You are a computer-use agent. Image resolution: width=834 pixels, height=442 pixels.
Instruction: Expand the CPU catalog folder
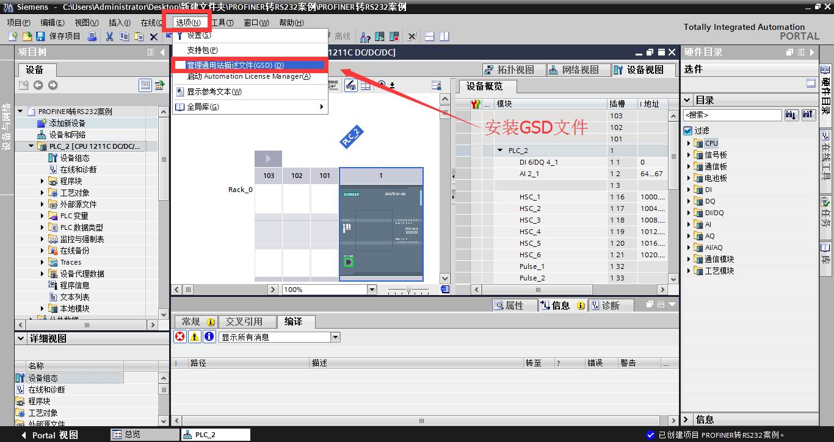coord(689,143)
